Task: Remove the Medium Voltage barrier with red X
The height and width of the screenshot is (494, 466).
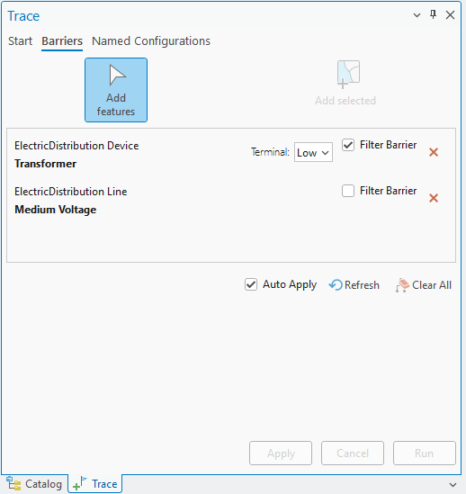Action: click(434, 198)
